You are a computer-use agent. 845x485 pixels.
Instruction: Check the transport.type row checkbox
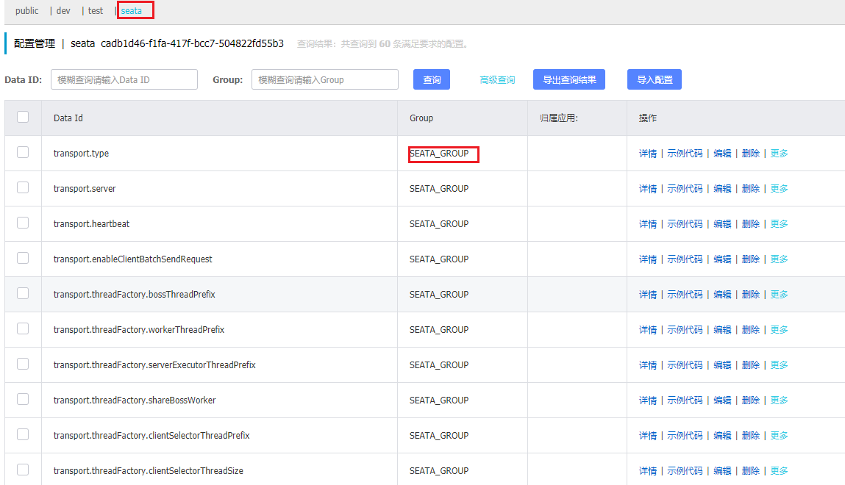tap(23, 152)
